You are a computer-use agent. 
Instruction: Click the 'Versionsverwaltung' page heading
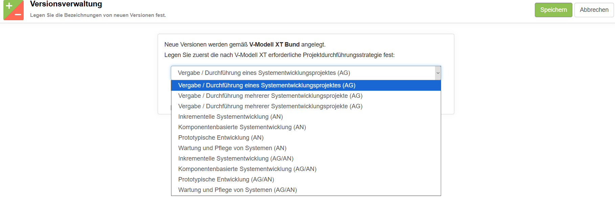[x=66, y=4]
